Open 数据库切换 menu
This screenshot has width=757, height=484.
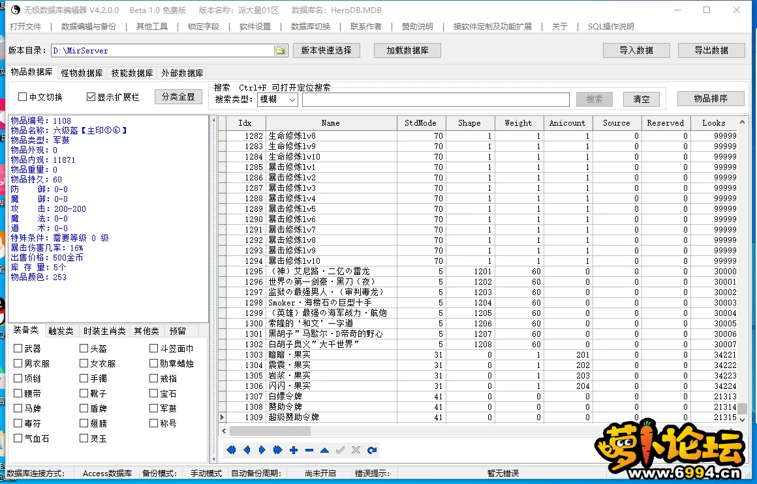pos(311,27)
